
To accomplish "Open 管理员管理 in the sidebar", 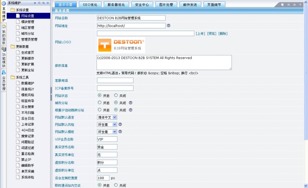I will click(x=29, y=39).
